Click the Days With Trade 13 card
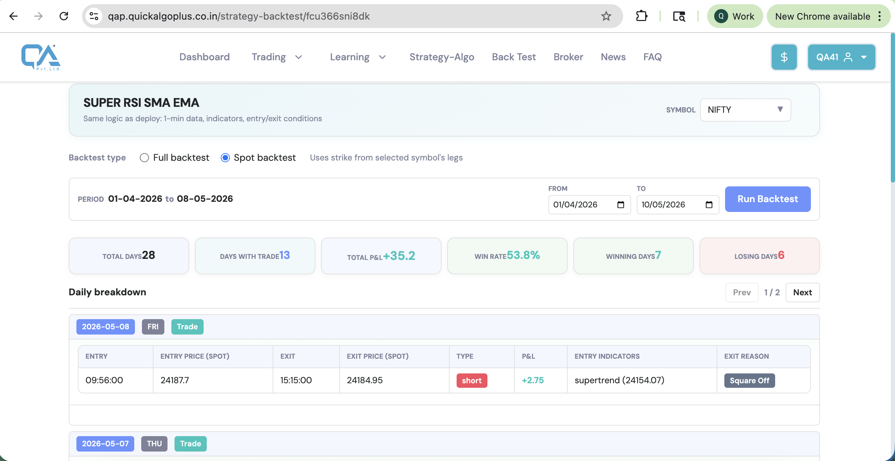The image size is (895, 461). (255, 256)
